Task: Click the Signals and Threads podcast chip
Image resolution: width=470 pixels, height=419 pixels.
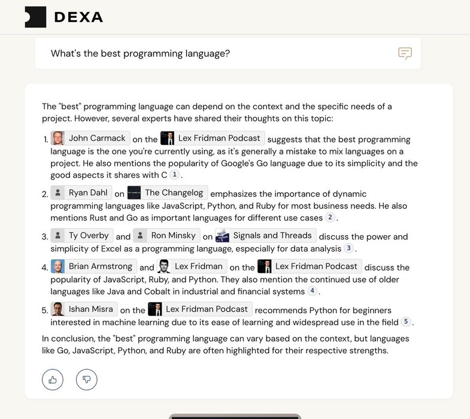Action: pyautogui.click(x=265, y=236)
